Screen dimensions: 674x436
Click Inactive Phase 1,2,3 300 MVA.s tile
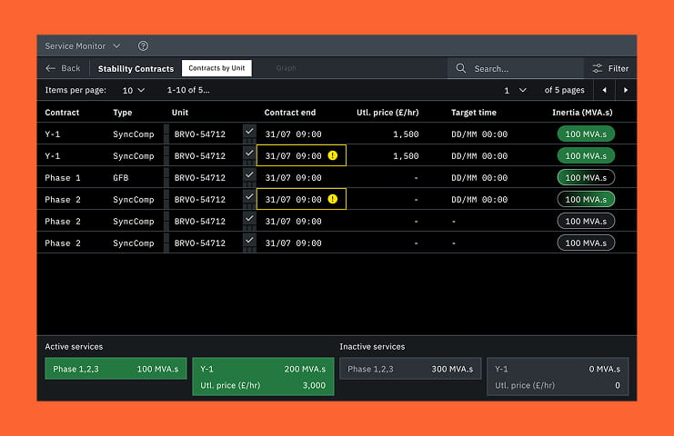pyautogui.click(x=410, y=369)
